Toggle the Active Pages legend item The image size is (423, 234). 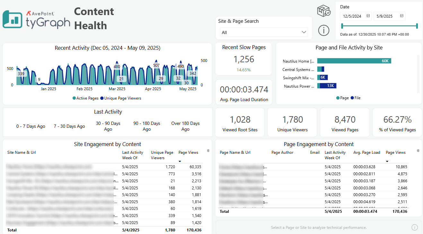pos(85,98)
